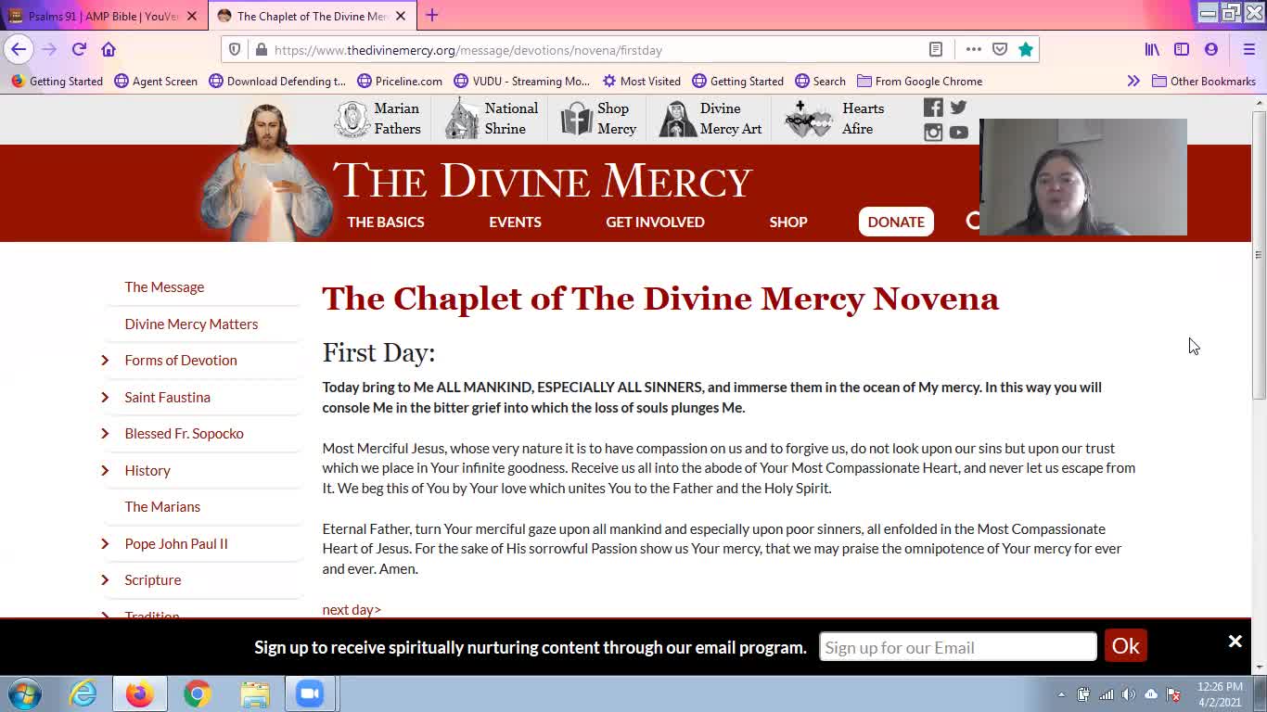Viewport: 1267px width, 712px height.
Task: Open the Windows Start button
Action: 25,694
